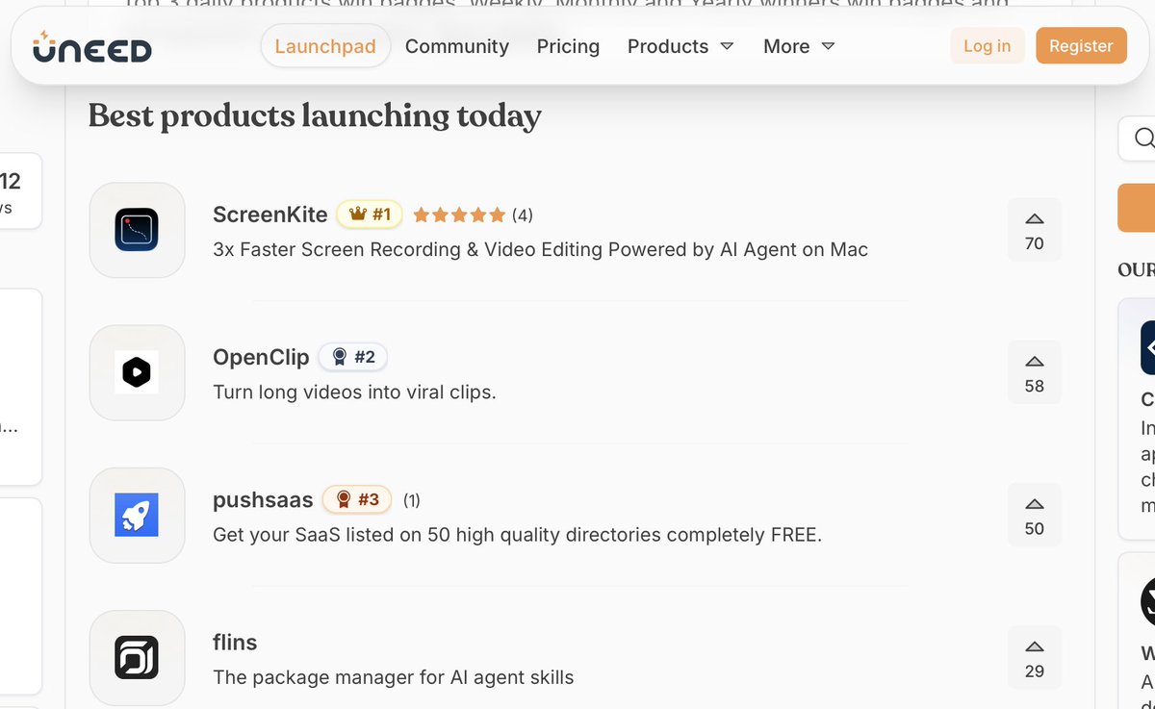The width and height of the screenshot is (1155, 709).
Task: Click the #2 medal badge on OpenClip
Action: tap(353, 357)
